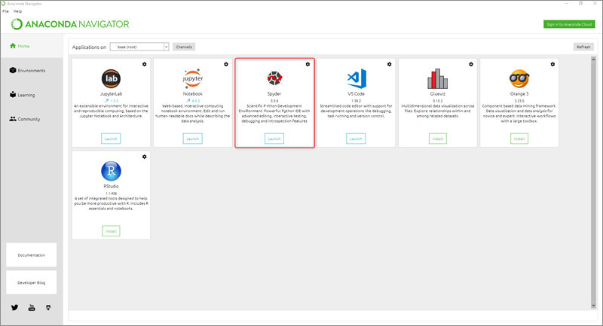Screen dimensions: 603x326
Task: Open JupyterLab tile settings gear
Action: pos(145,64)
